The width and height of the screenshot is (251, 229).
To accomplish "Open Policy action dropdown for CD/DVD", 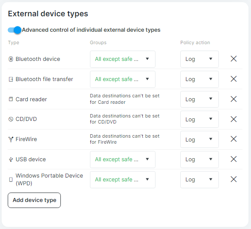I will pos(200,119).
